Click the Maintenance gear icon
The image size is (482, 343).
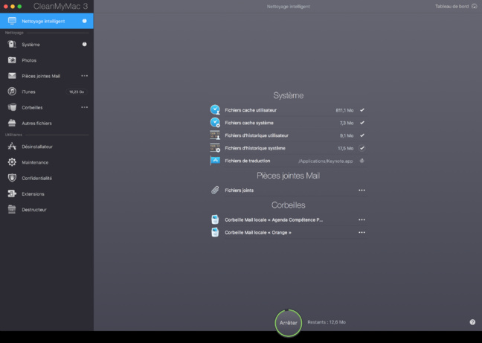12,162
